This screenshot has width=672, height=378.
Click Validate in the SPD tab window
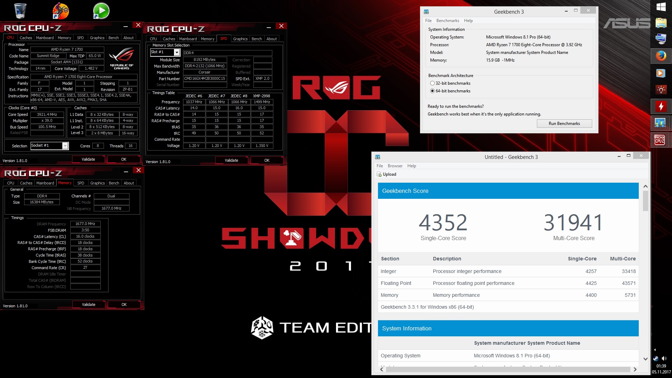231,160
